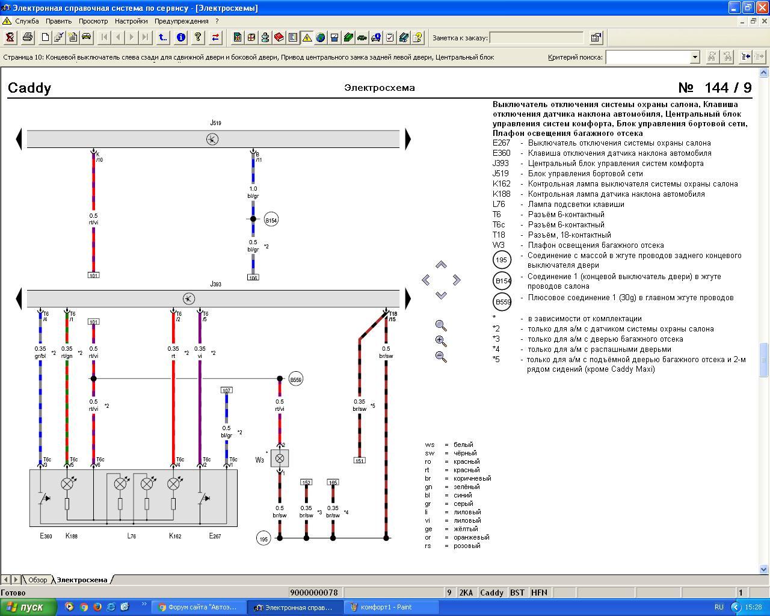The height and width of the screenshot is (616, 770).
Task: Pan the diagram up with the arrow
Action: click(x=441, y=265)
